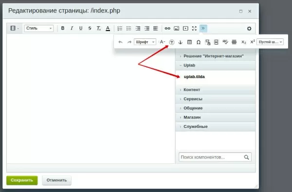Undo the last action
Screen dimensions: 292x192
click(x=121, y=42)
